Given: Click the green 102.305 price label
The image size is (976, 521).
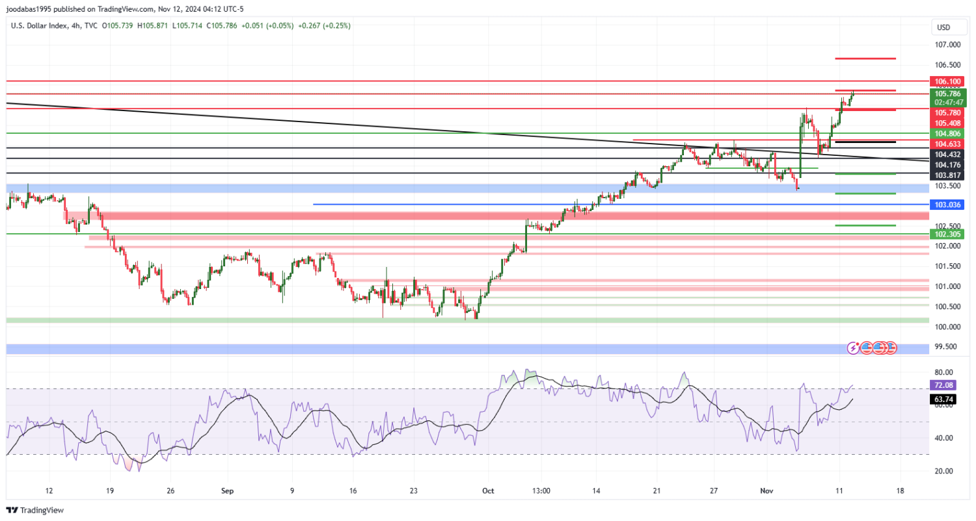Looking at the screenshot, I should 948,234.
